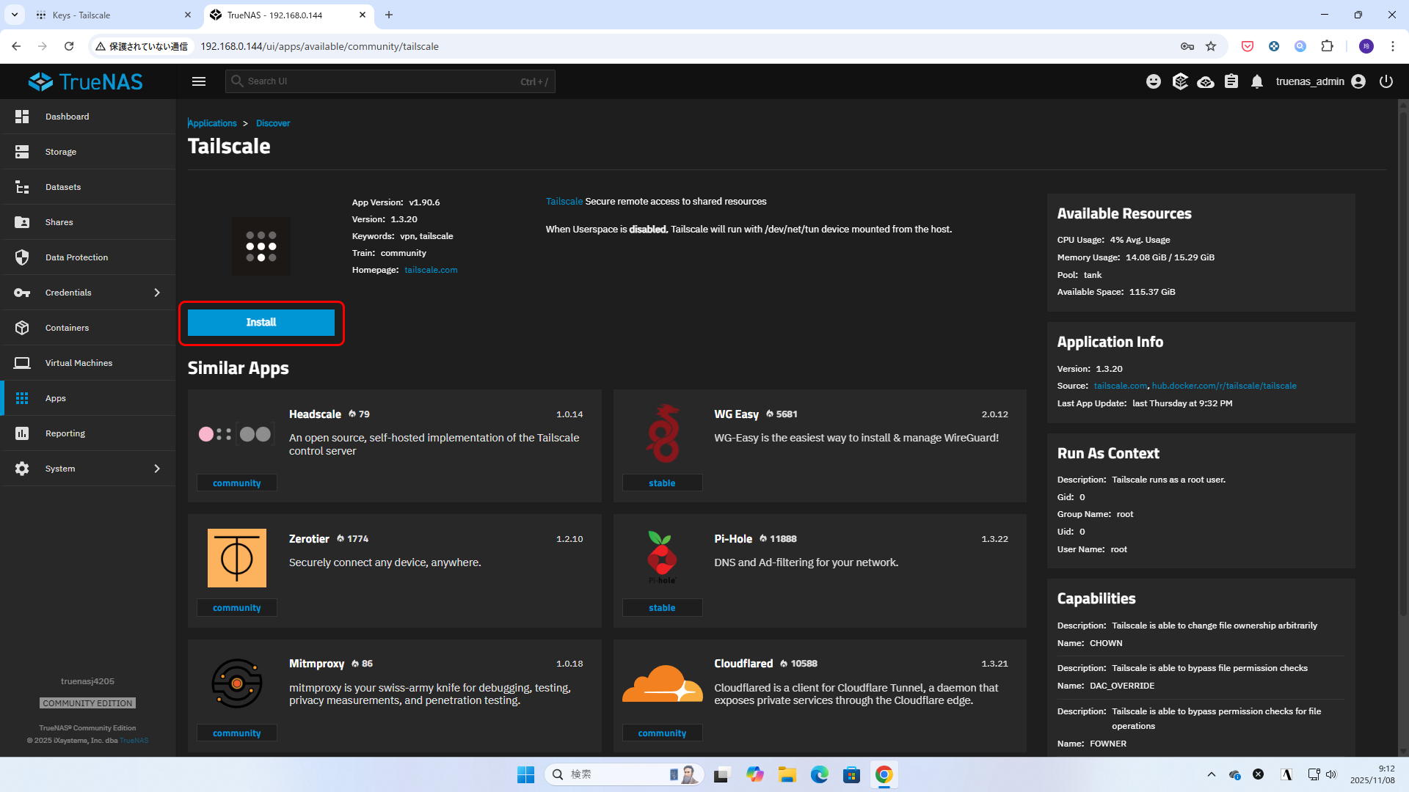Click the Zerotier app logo
This screenshot has height=792, width=1409.
pos(236,557)
